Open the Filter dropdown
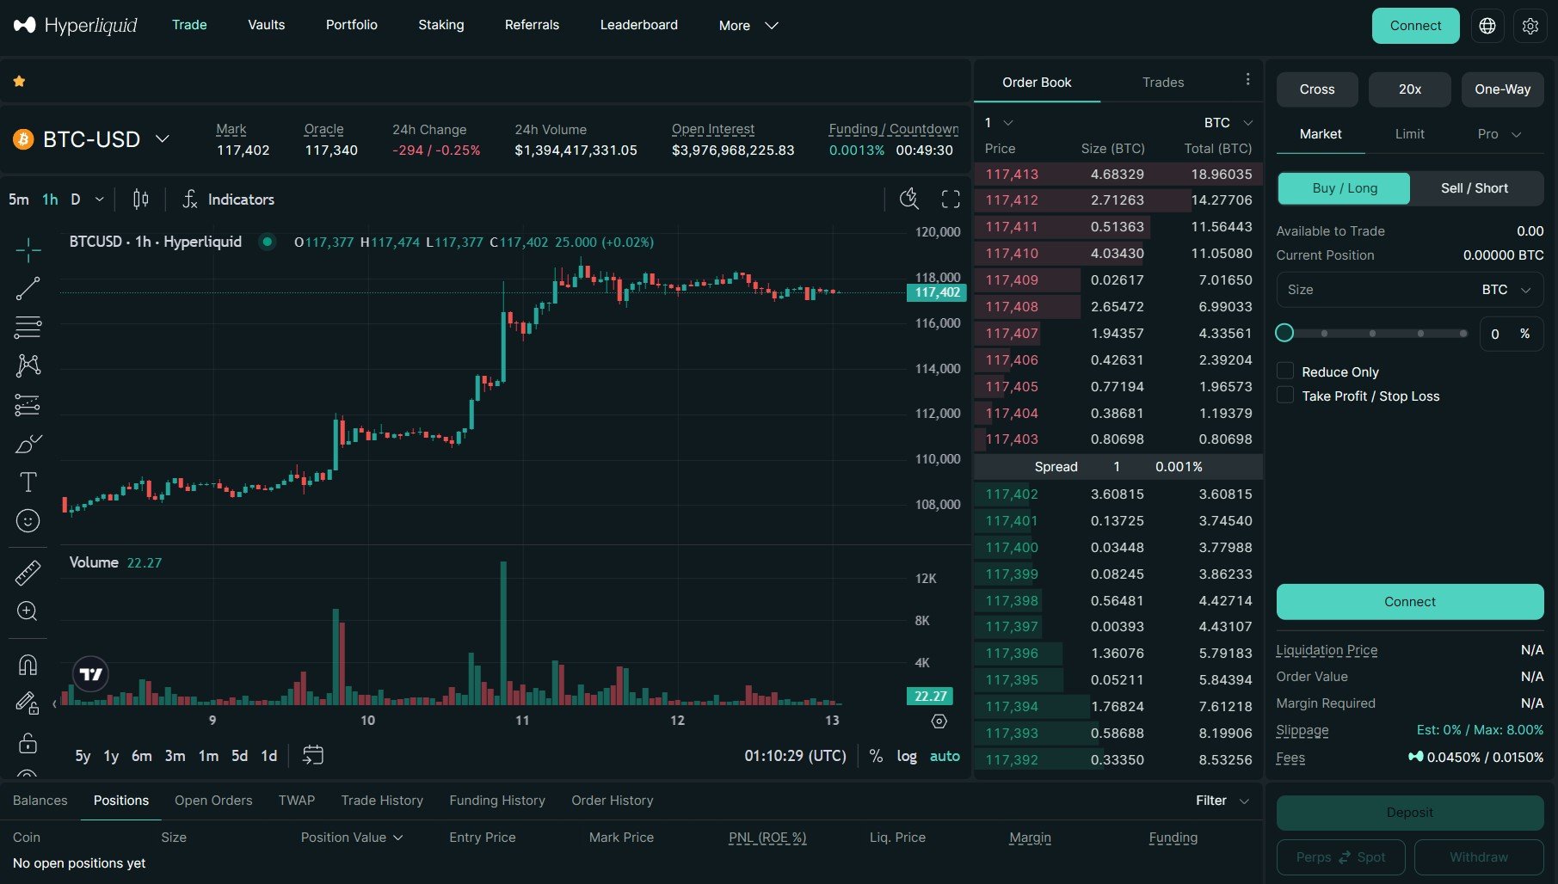 pos(1222,801)
